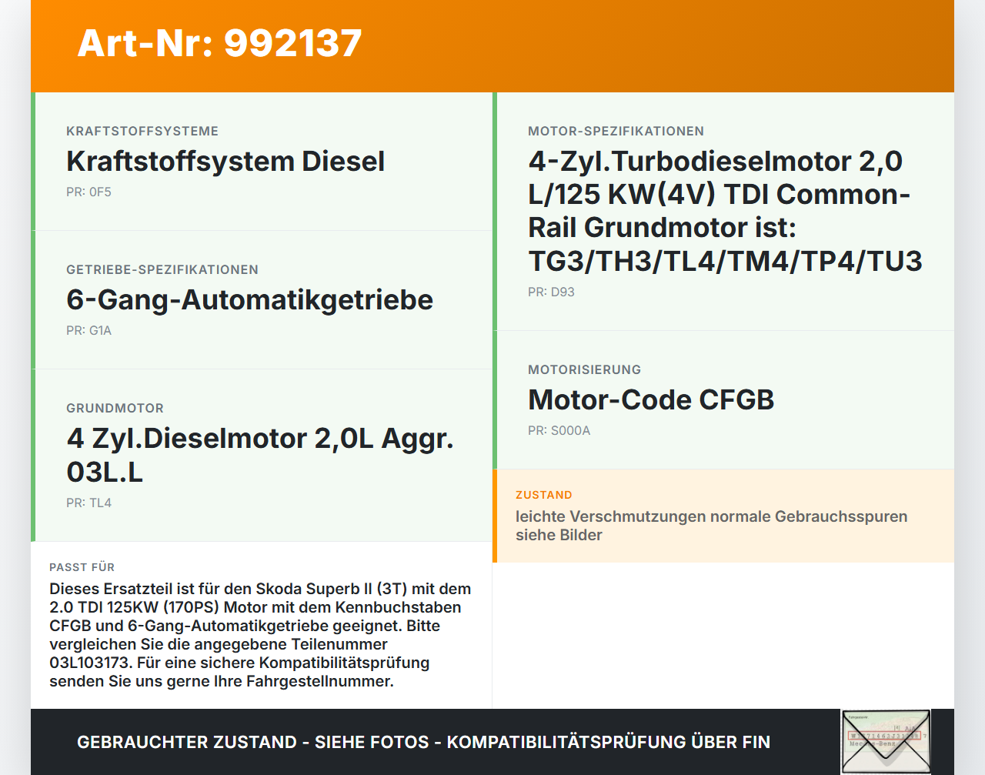Image resolution: width=985 pixels, height=775 pixels.
Task: Click the leichte Verschmutzungen condition text
Action: (x=711, y=526)
